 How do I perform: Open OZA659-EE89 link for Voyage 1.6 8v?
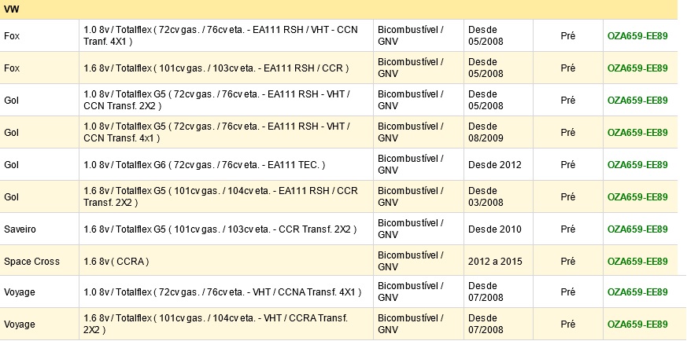click(637, 324)
